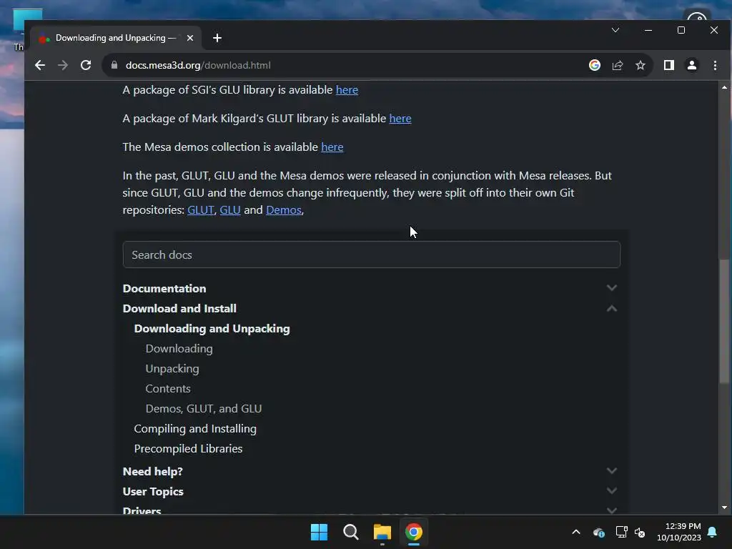
Task: Expand the Documentation section chevron
Action: (612, 288)
